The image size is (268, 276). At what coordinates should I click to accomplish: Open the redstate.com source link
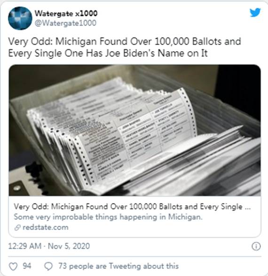click(x=46, y=227)
